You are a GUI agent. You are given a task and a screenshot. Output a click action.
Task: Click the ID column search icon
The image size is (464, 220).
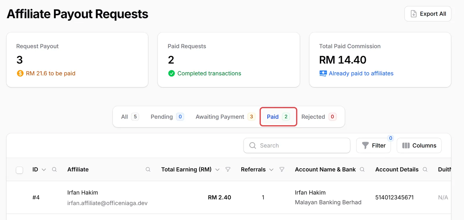pyautogui.click(x=54, y=169)
